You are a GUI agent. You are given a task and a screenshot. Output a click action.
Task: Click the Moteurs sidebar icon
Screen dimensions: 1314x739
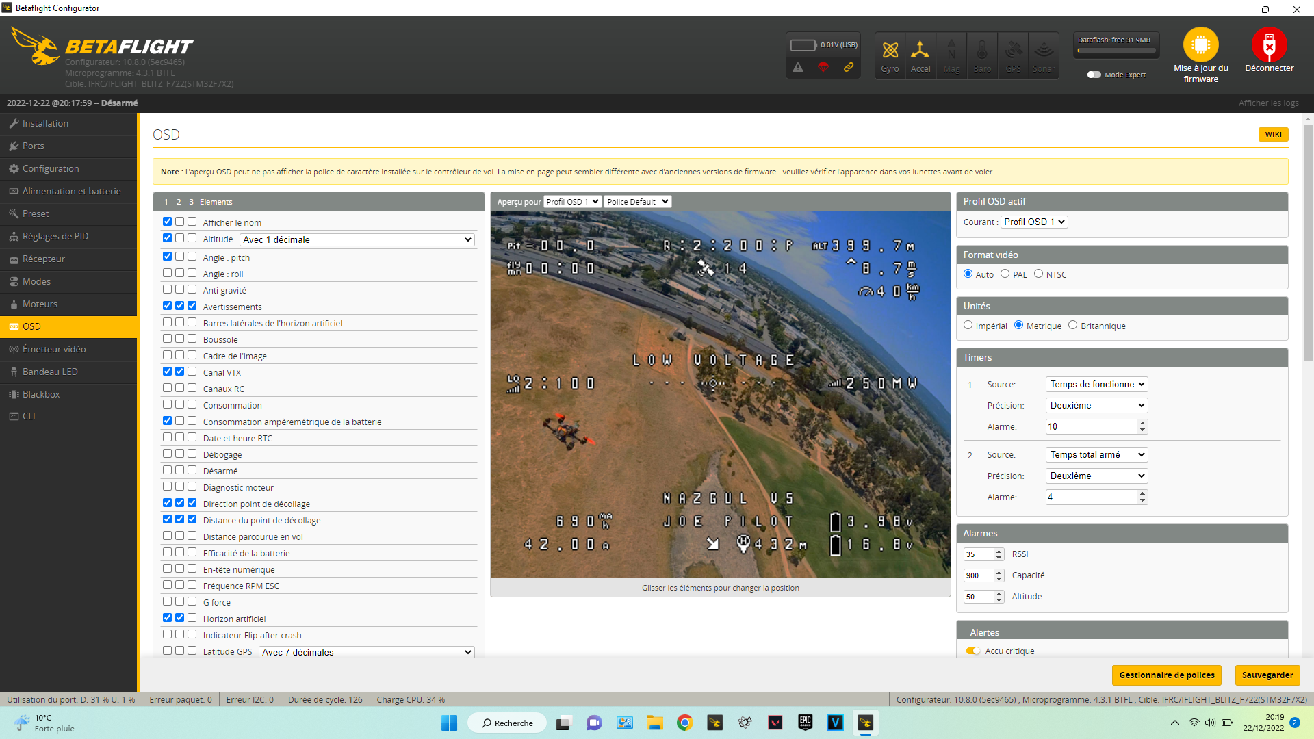[14, 304]
